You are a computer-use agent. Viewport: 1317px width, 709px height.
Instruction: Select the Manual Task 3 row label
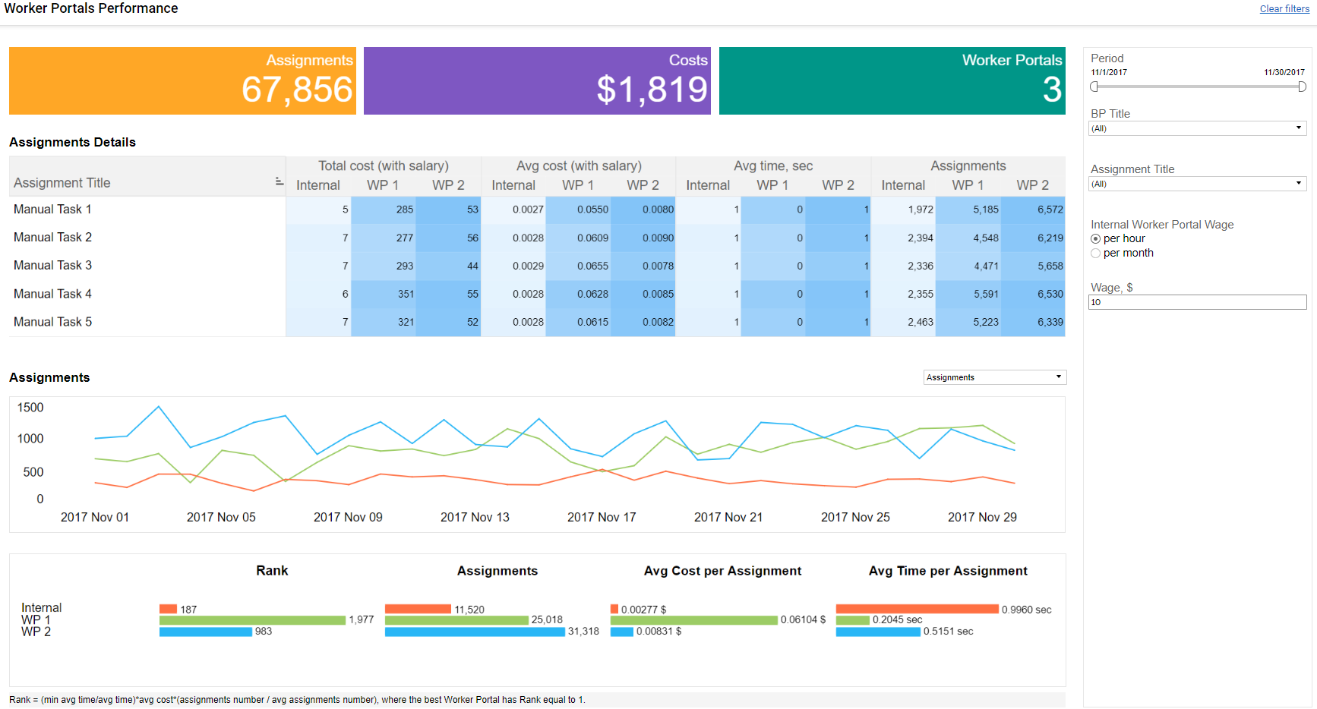(x=52, y=266)
